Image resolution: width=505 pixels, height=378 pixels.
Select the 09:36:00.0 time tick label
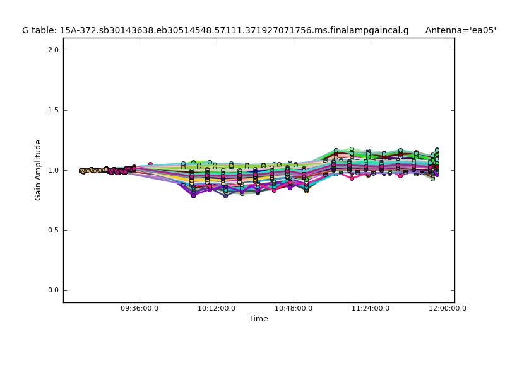[140, 309]
